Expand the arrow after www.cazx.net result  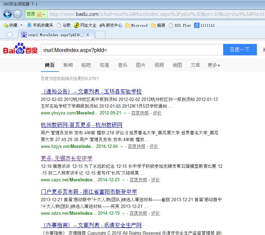[123, 180]
